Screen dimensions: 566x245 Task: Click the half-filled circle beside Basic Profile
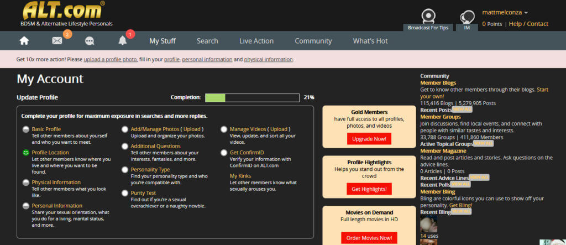tap(25, 129)
